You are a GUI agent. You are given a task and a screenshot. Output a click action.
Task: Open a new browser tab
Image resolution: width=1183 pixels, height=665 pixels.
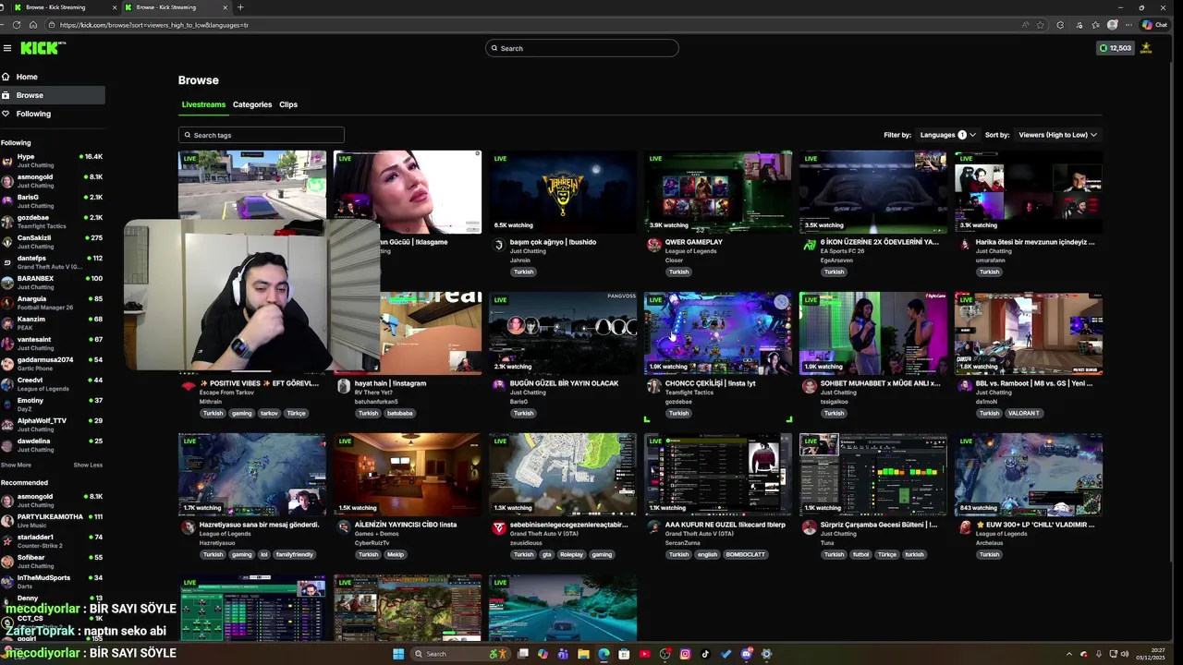[x=240, y=7]
